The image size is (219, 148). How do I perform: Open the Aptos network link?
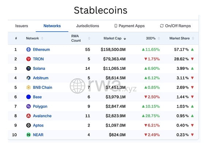[38, 125]
